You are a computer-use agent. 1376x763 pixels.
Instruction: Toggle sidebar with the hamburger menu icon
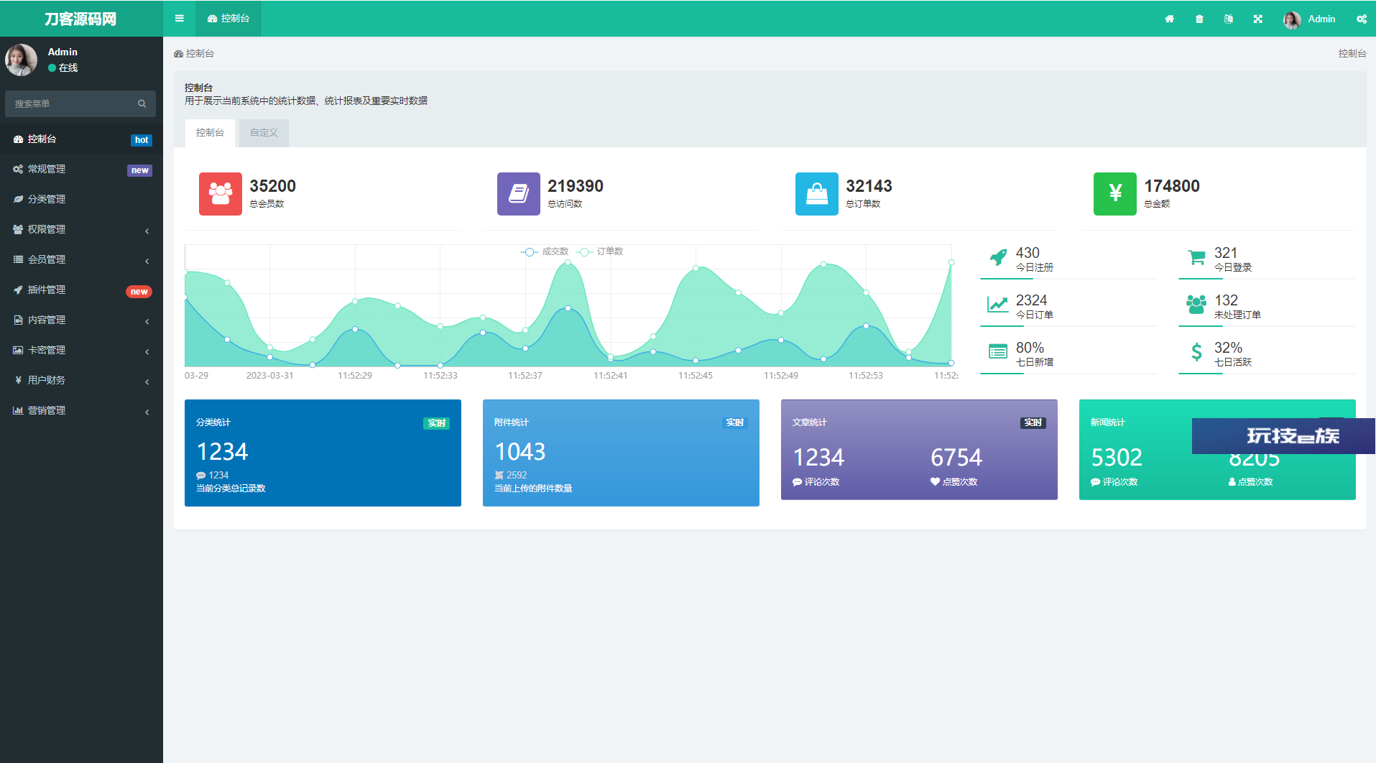pyautogui.click(x=180, y=19)
